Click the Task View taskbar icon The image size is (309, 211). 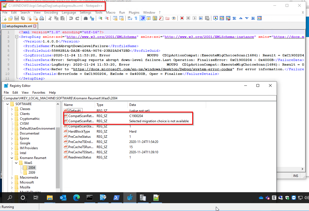pyautogui.click(x=36, y=198)
